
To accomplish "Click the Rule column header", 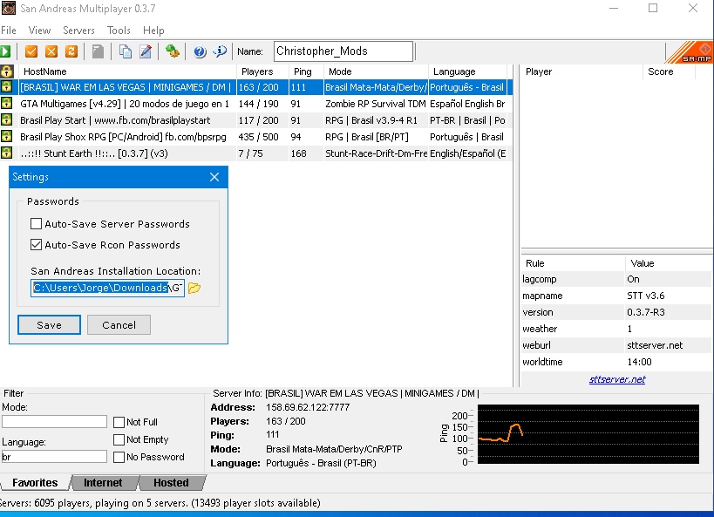I will [574, 263].
